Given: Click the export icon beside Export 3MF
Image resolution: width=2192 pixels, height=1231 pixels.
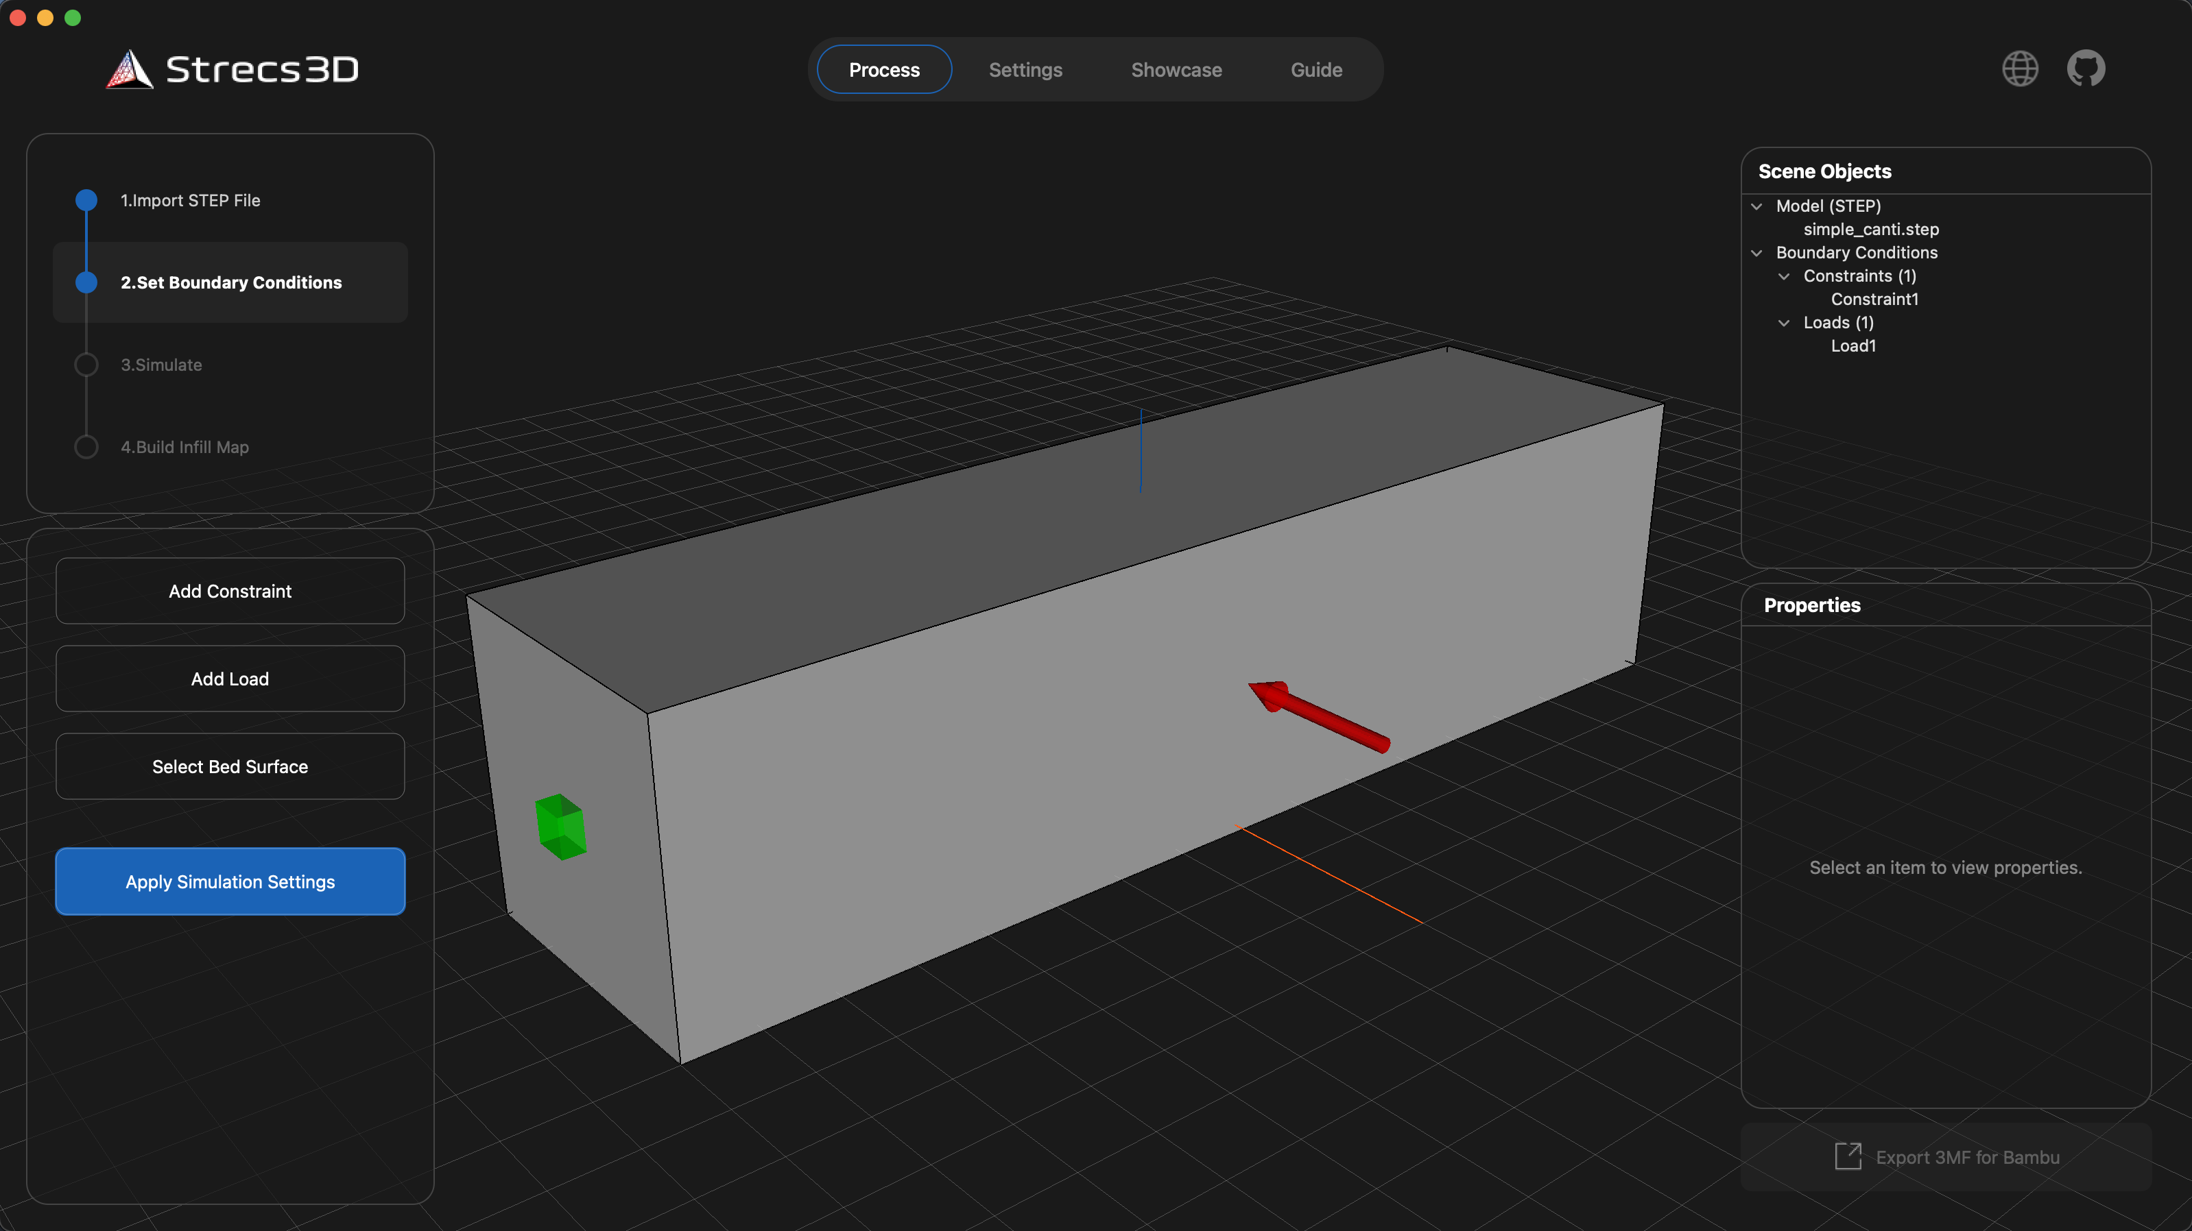Looking at the screenshot, I should 1848,1156.
